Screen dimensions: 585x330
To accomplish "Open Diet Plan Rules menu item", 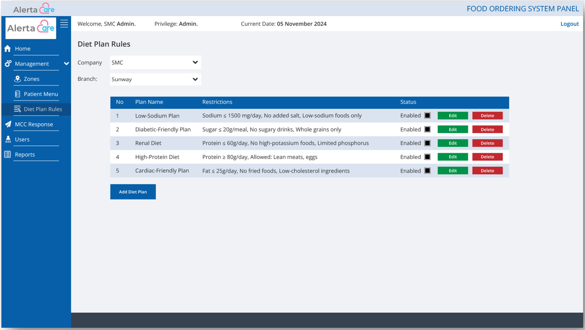I will (43, 109).
